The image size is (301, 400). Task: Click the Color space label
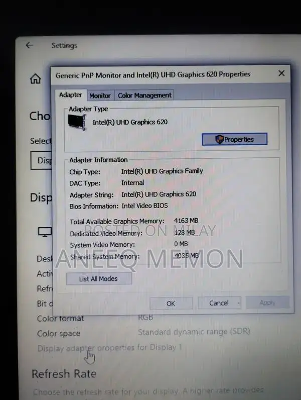pos(59,334)
